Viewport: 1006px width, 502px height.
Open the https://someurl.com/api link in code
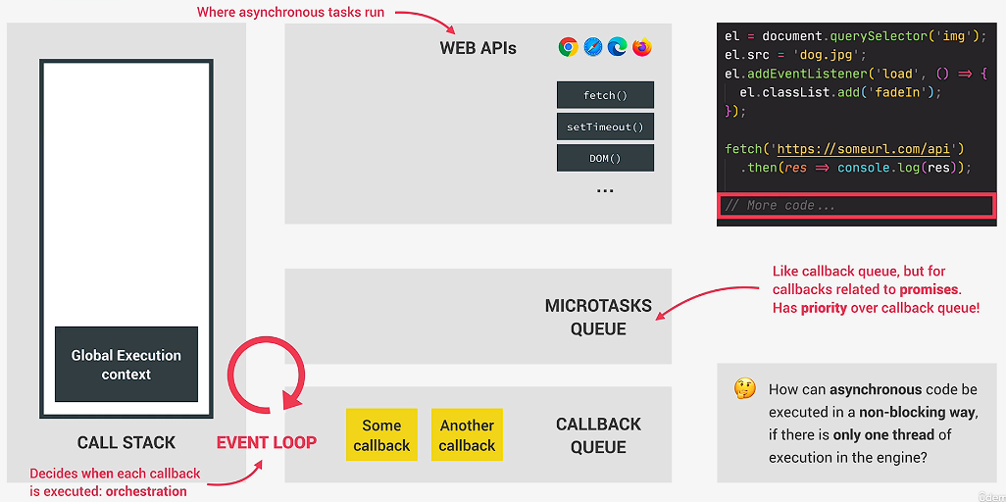pos(867,149)
